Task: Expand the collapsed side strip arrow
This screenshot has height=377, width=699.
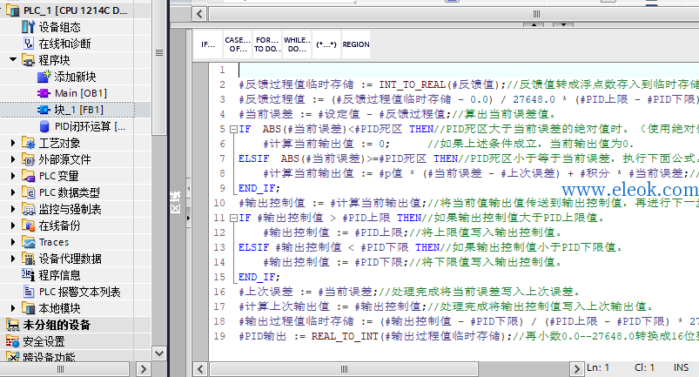Action: pos(189,218)
